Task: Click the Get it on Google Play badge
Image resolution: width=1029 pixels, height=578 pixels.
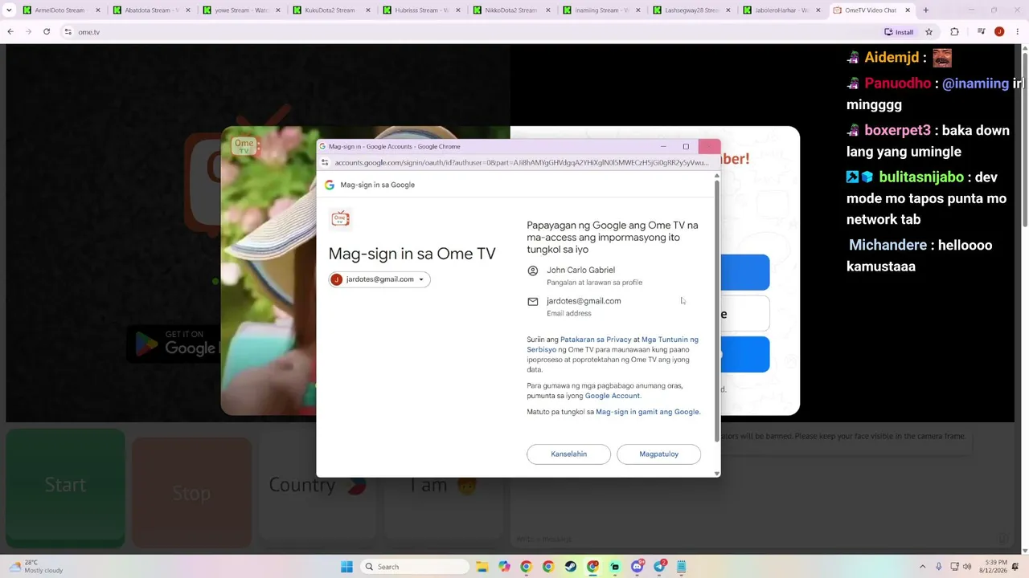Action: click(x=174, y=343)
